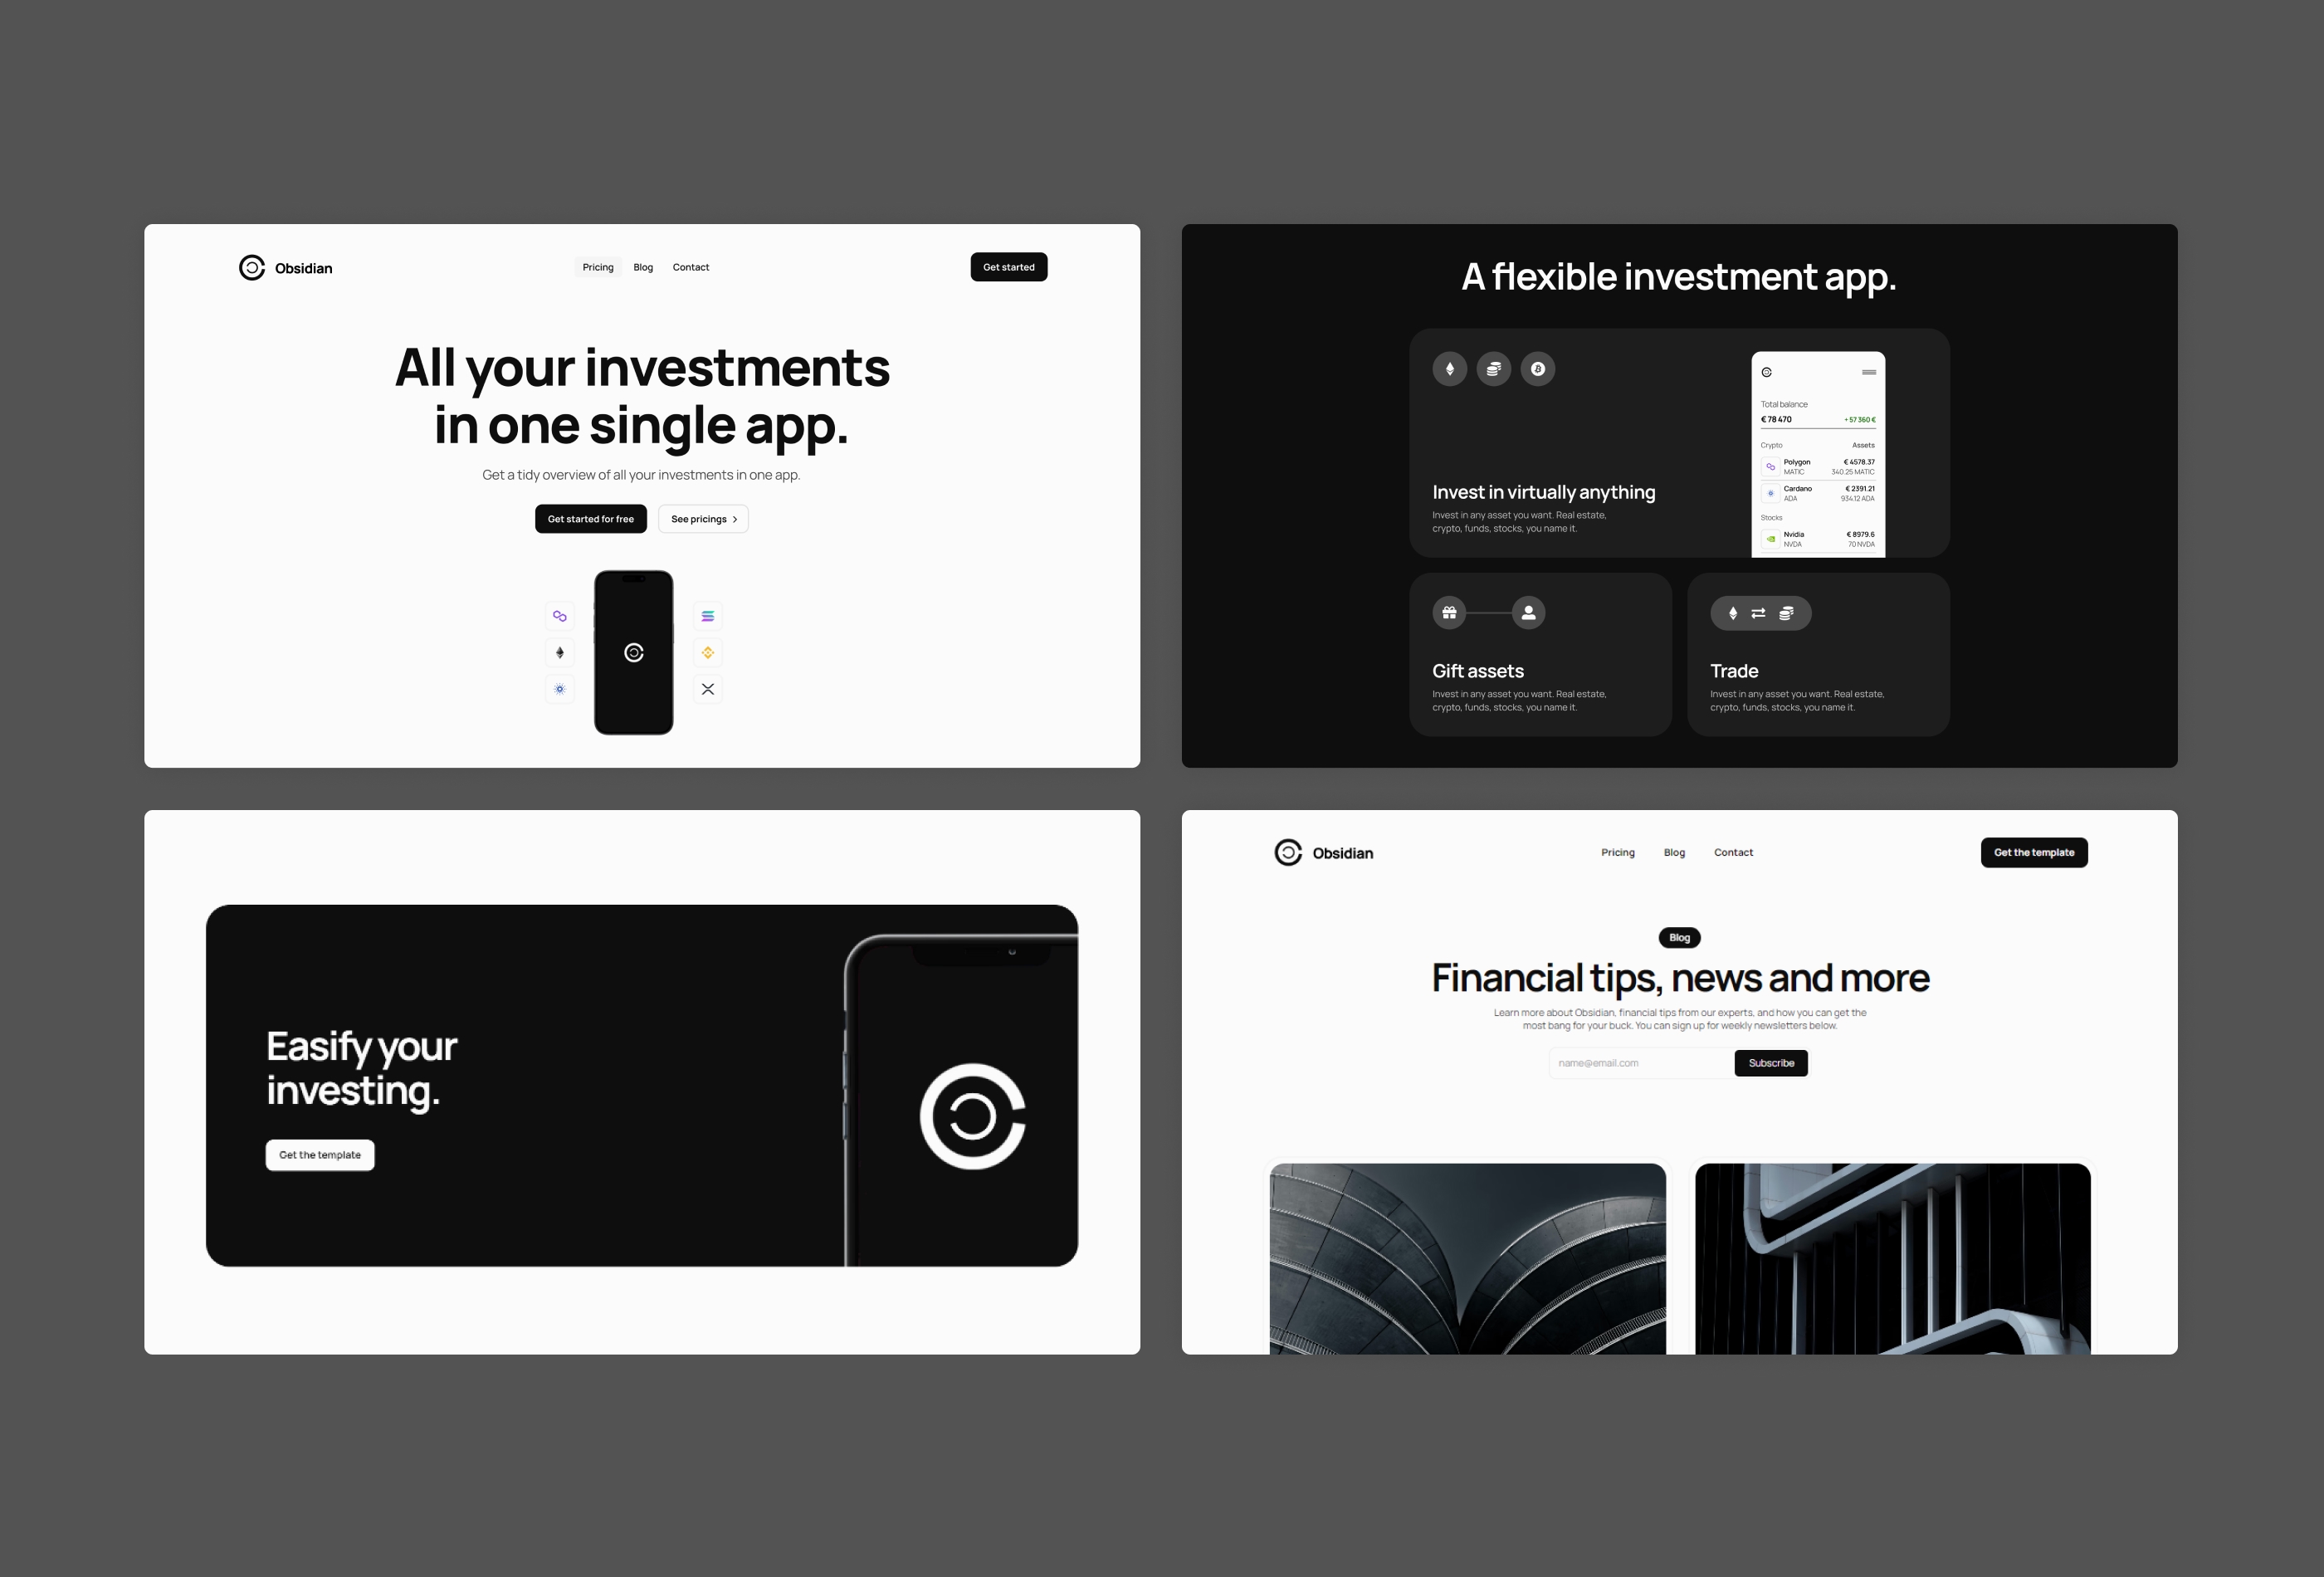The image size is (2324, 1577).
Task: Click the Get started for free button
Action: 589,517
